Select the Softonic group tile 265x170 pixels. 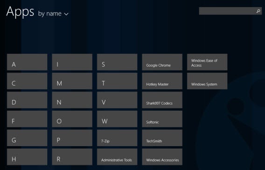[162, 119]
